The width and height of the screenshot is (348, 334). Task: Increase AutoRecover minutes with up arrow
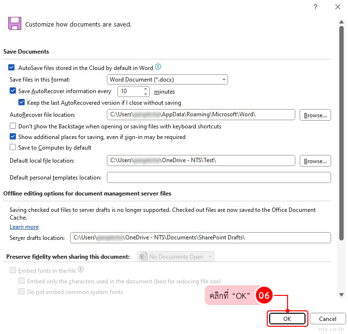click(146, 89)
